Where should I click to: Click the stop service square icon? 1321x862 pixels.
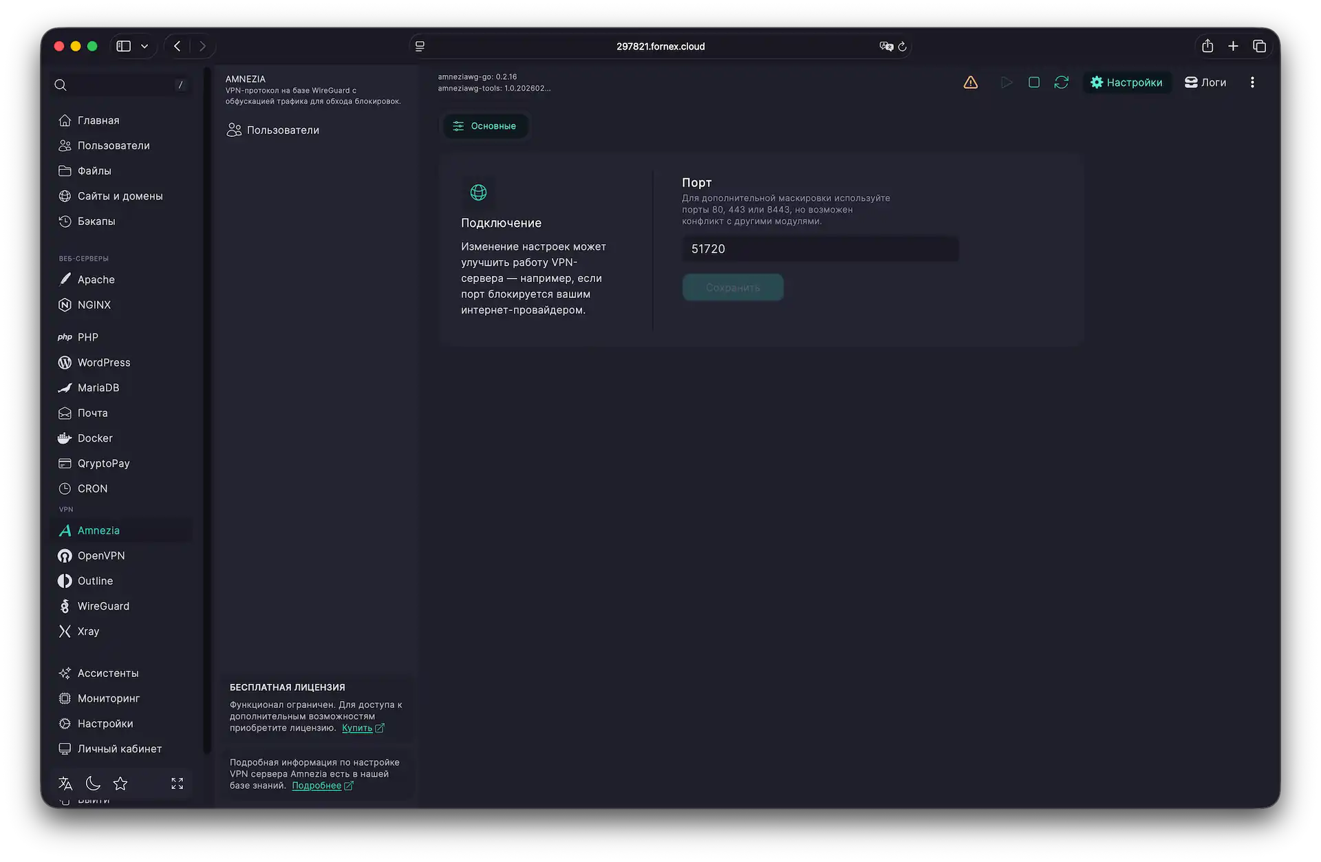[x=1033, y=83]
